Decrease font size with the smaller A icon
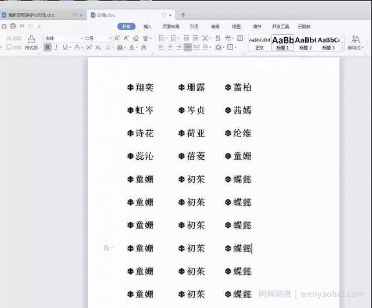The image size is (372, 308). point(126,38)
